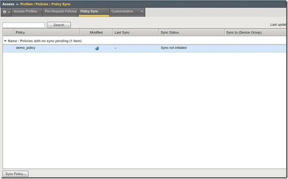This screenshot has height=179, width=288.
Task: Collapse the 'Policies with no sync pending' group
Action: (x=5, y=41)
